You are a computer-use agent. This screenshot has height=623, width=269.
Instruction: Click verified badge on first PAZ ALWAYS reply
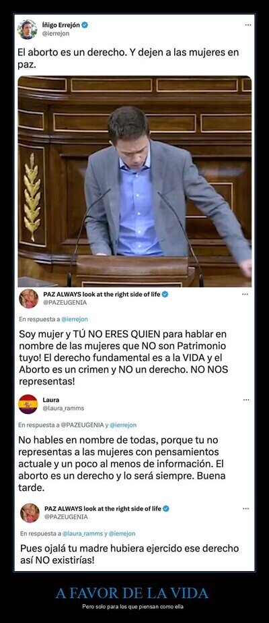(x=165, y=295)
